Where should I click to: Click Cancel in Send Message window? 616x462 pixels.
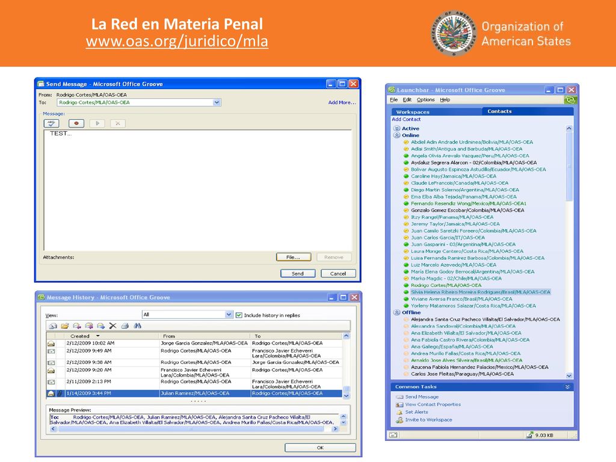(x=338, y=274)
